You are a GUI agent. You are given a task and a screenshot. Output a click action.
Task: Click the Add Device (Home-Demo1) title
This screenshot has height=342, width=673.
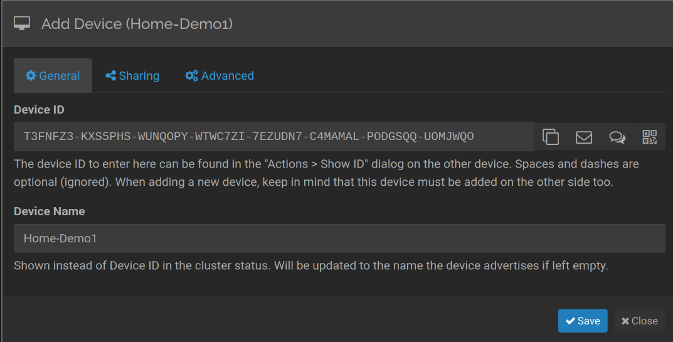(137, 24)
